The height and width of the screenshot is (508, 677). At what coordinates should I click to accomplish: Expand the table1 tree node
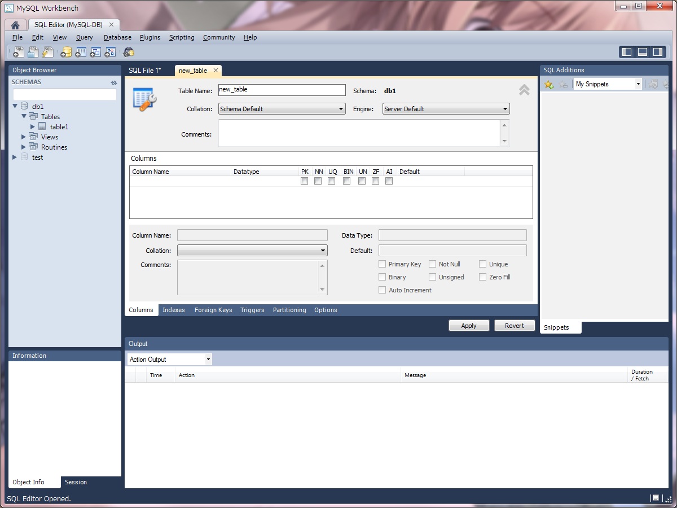[33, 126]
